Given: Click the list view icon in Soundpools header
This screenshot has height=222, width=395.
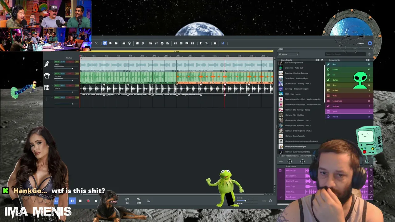Looking at the screenshot, I should tap(322, 60).
